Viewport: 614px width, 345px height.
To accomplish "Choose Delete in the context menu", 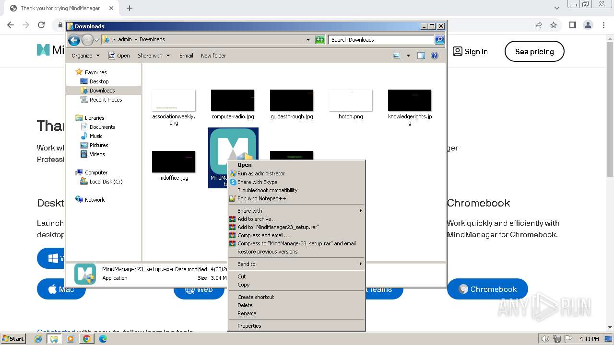I will coord(296,305).
